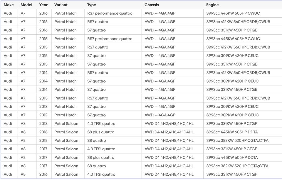The width and height of the screenshot is (282, 180).
Task: Click 2016 'RS7 performance quattro' type cell
Action: pos(110,13)
